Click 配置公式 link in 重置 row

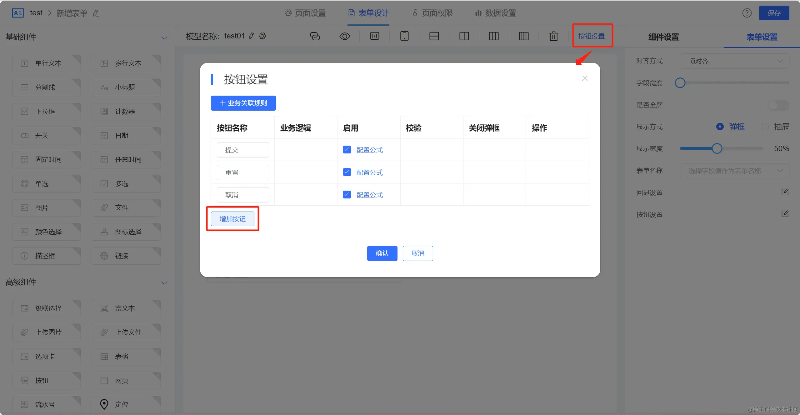369,172
